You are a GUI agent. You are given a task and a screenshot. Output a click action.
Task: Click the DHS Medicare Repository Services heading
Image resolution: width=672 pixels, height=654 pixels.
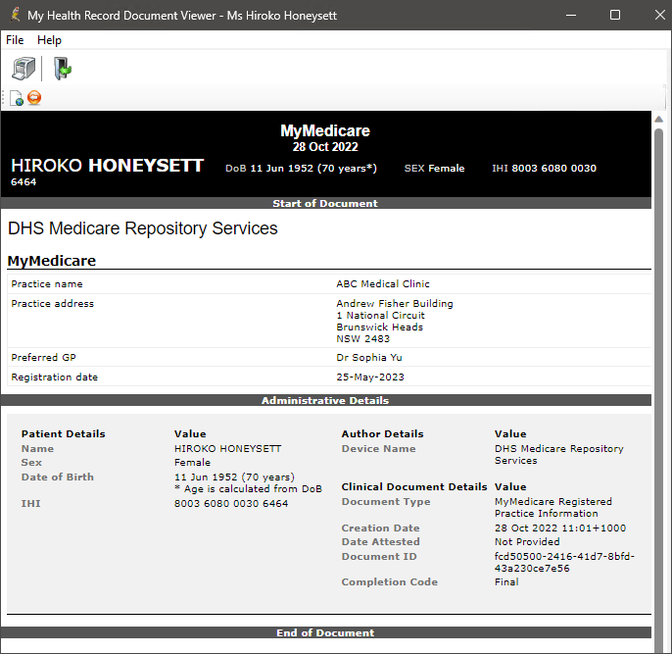point(143,228)
